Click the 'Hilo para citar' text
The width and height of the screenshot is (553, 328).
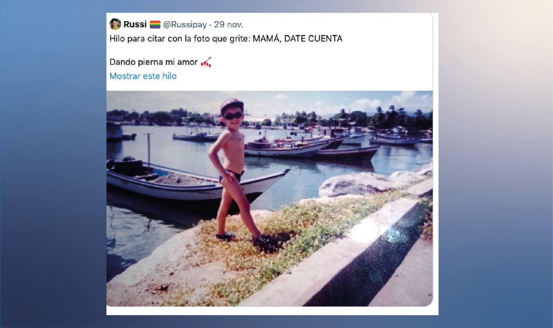click(138, 39)
